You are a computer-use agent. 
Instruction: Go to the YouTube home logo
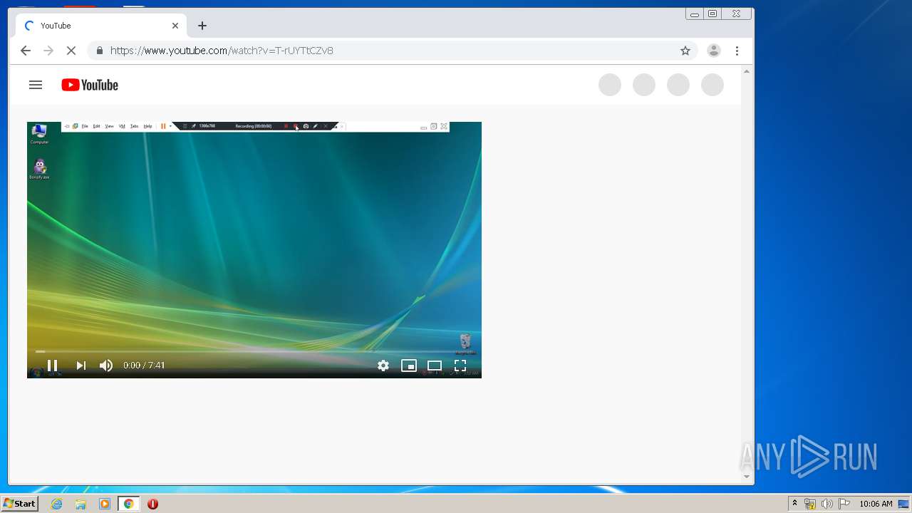coord(90,85)
